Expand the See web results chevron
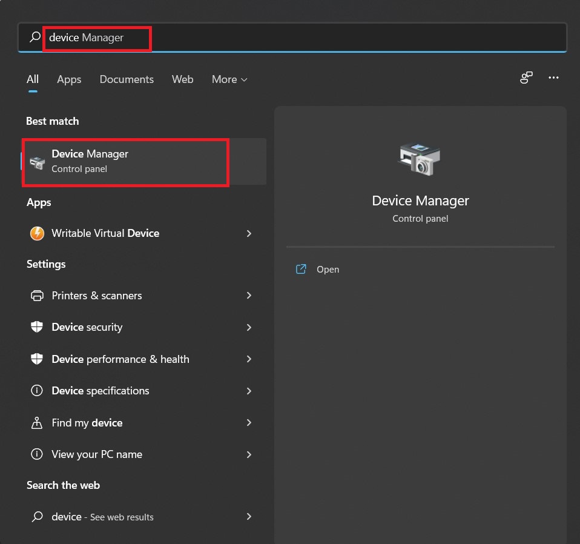This screenshot has height=544, width=580. point(248,517)
